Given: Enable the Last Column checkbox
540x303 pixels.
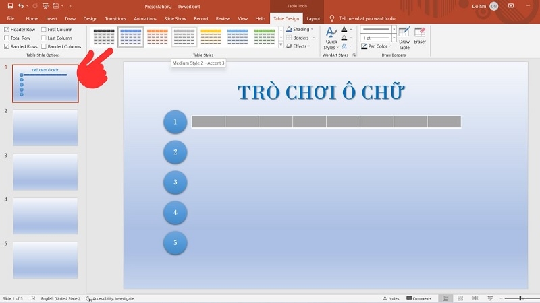Looking at the screenshot, I should [x=44, y=38].
